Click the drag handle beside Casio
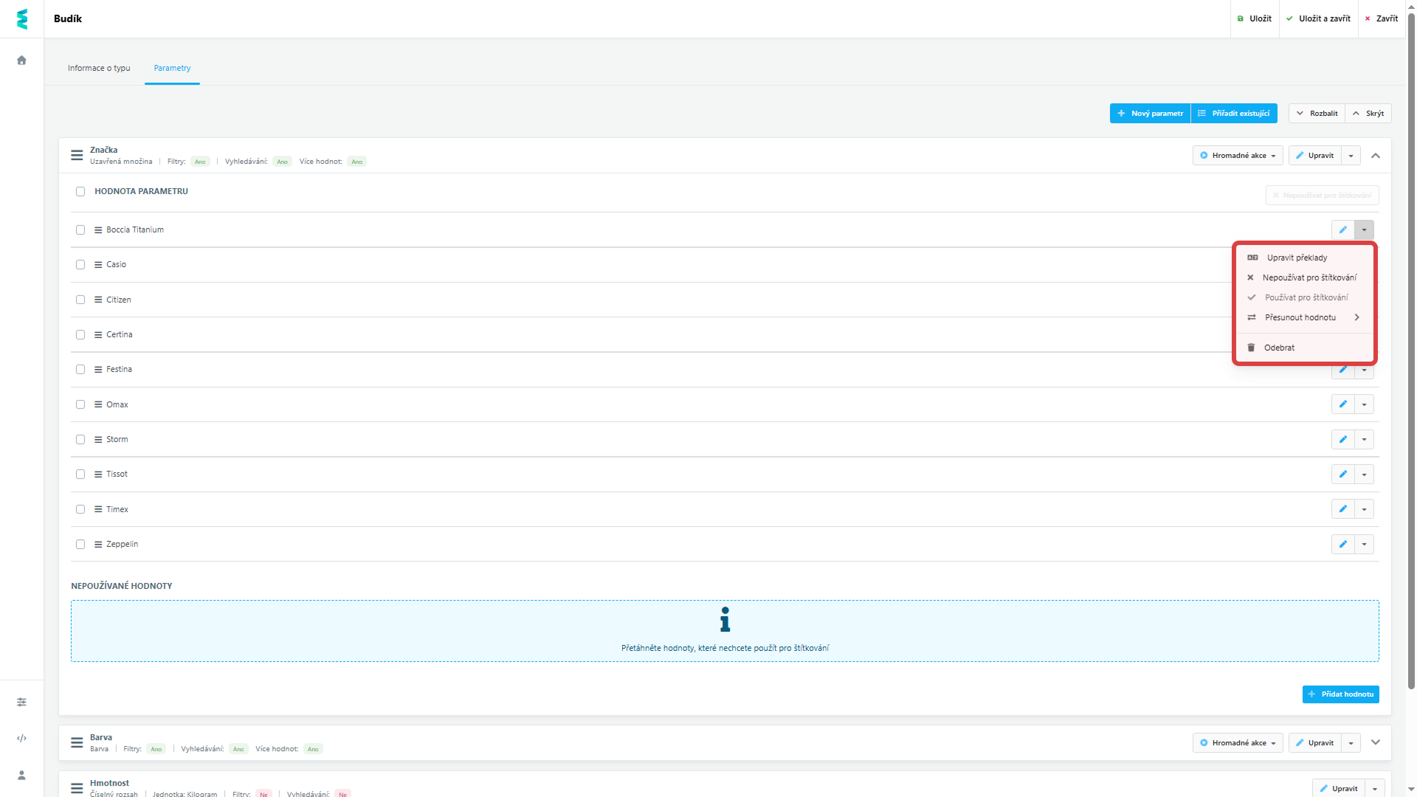The width and height of the screenshot is (1417, 797). click(x=98, y=265)
